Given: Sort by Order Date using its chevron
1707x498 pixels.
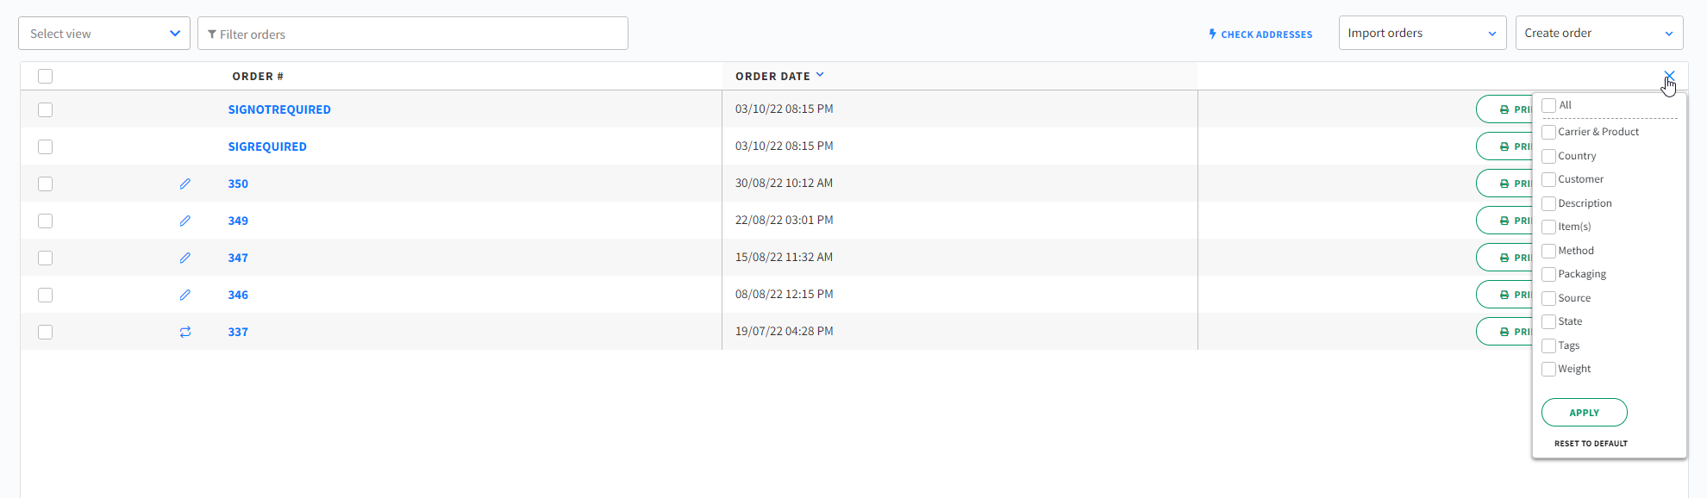Looking at the screenshot, I should click(820, 75).
